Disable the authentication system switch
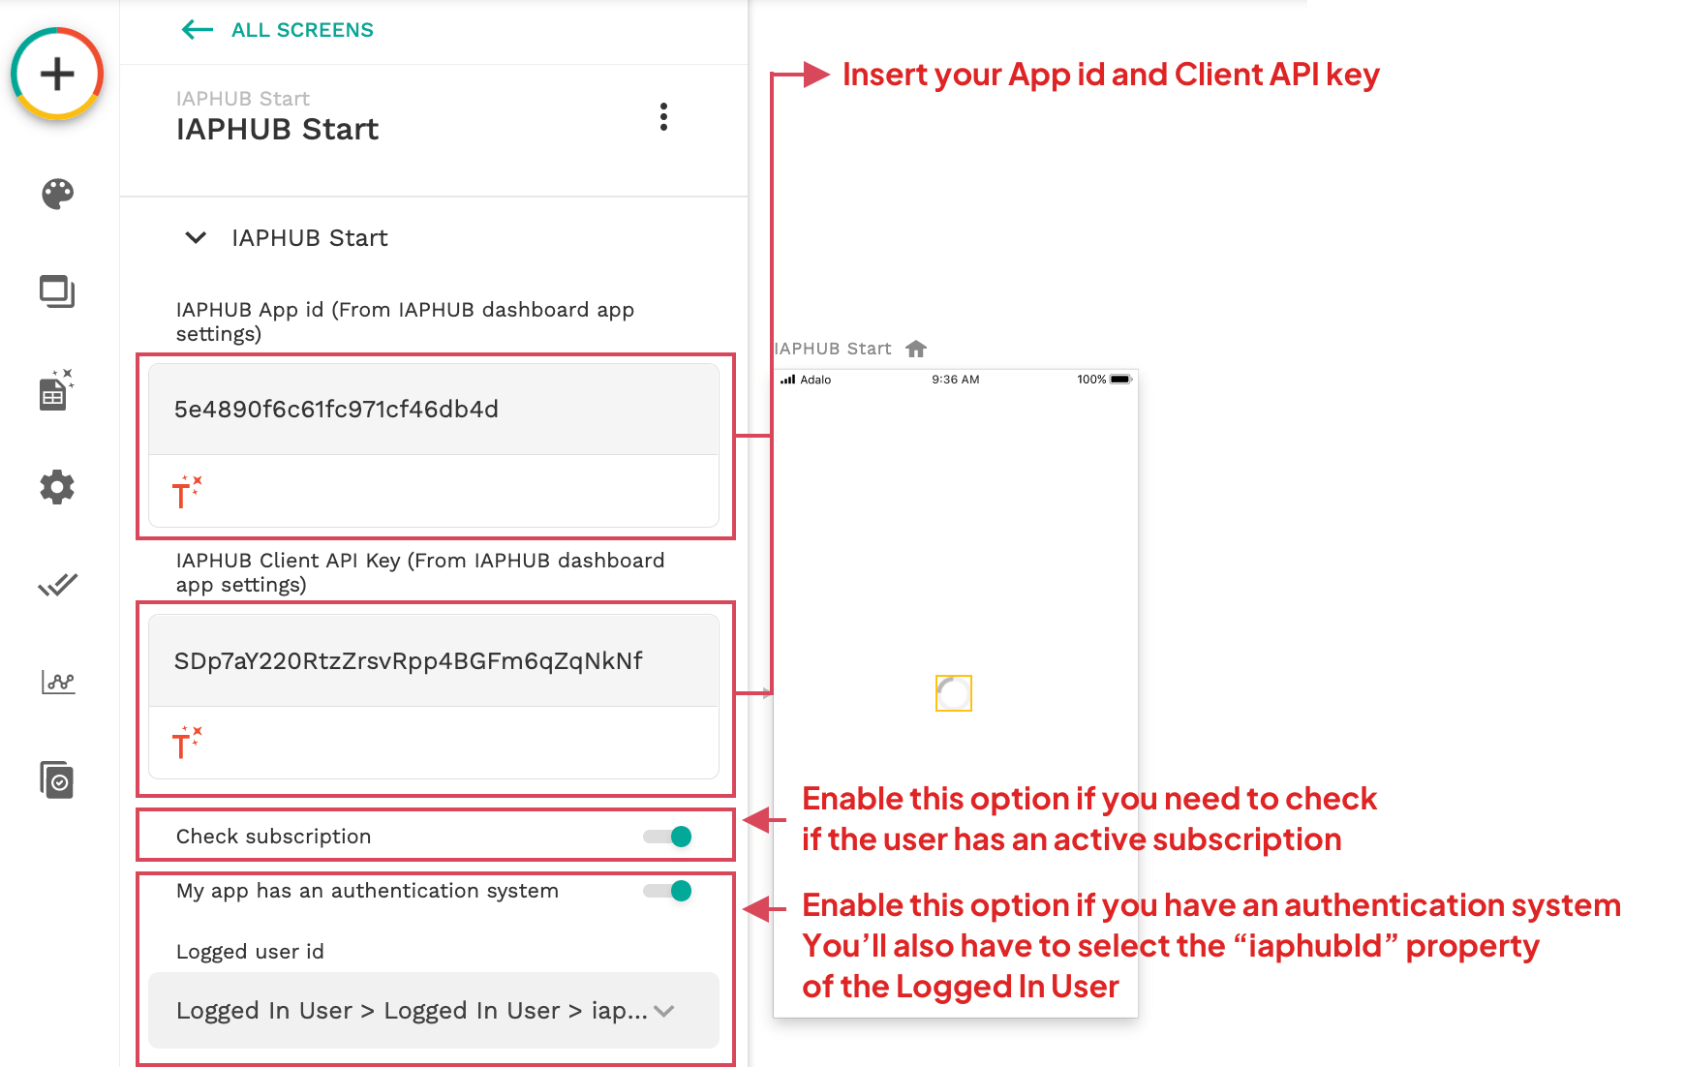The width and height of the screenshot is (1685, 1067). (668, 891)
